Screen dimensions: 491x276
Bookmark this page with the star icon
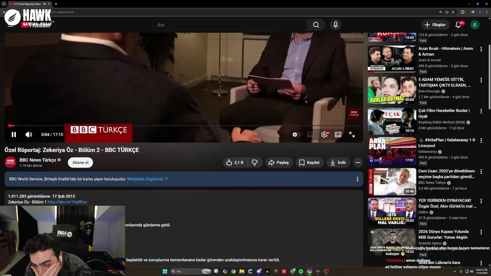pos(453,12)
